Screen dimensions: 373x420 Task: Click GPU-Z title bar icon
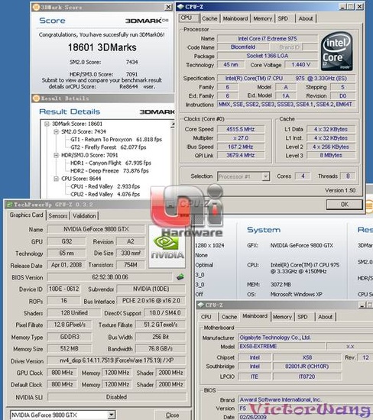[x=10, y=205]
